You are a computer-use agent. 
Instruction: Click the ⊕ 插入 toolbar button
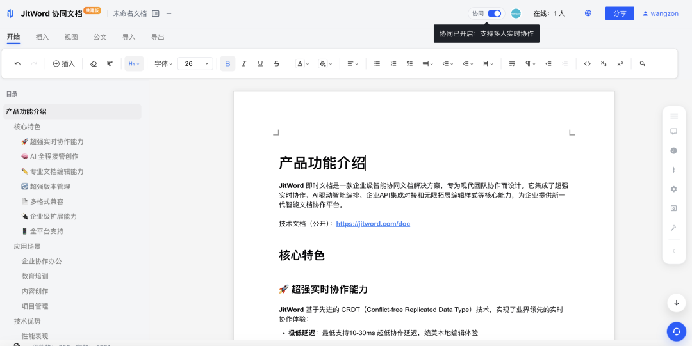(x=64, y=63)
